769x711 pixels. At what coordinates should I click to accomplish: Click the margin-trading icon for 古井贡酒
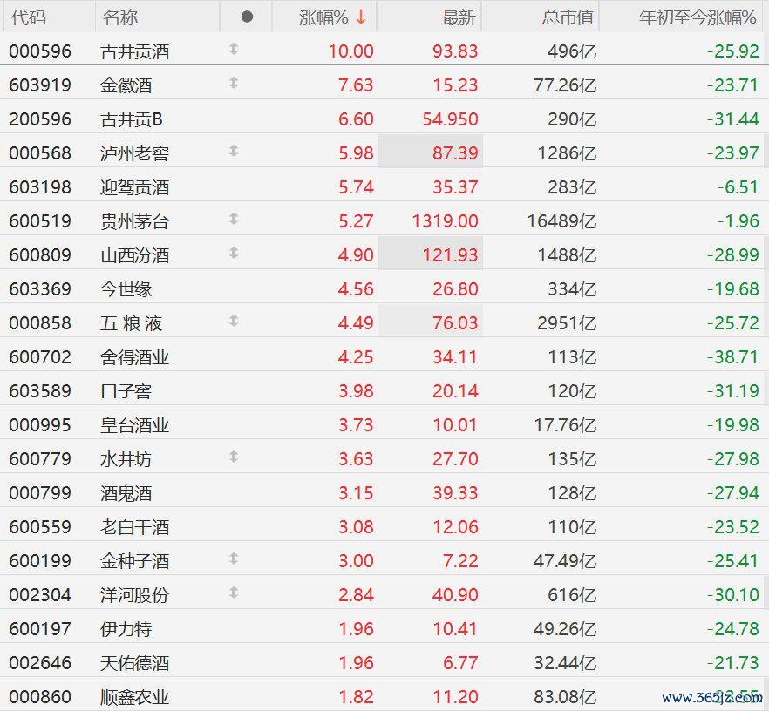(234, 49)
